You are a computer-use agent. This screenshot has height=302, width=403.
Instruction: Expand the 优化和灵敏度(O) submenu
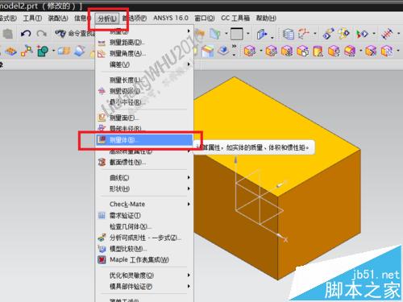click(144, 275)
